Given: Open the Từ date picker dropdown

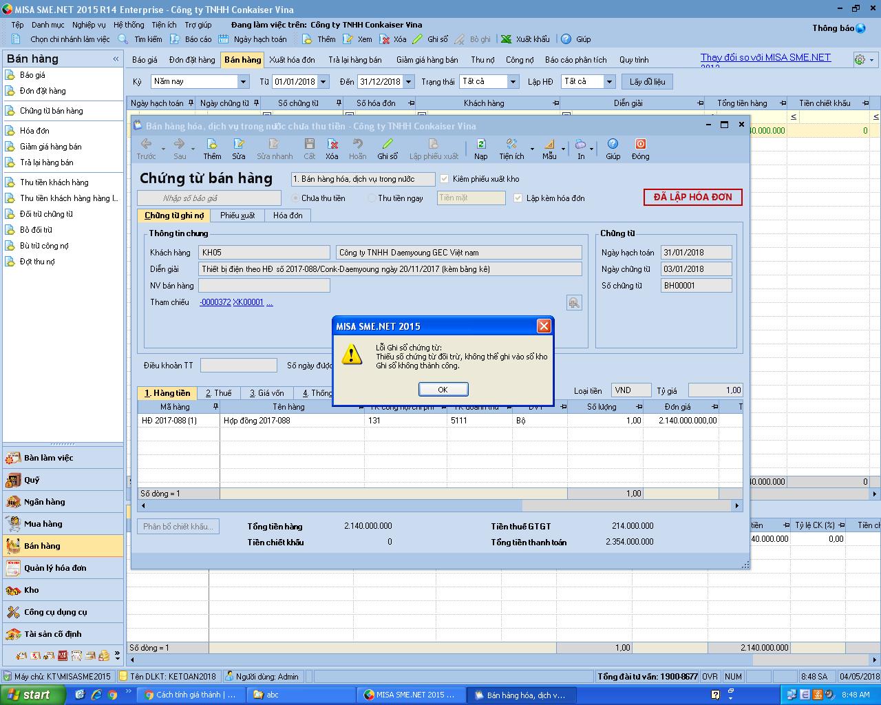Looking at the screenshot, I should click(x=324, y=81).
